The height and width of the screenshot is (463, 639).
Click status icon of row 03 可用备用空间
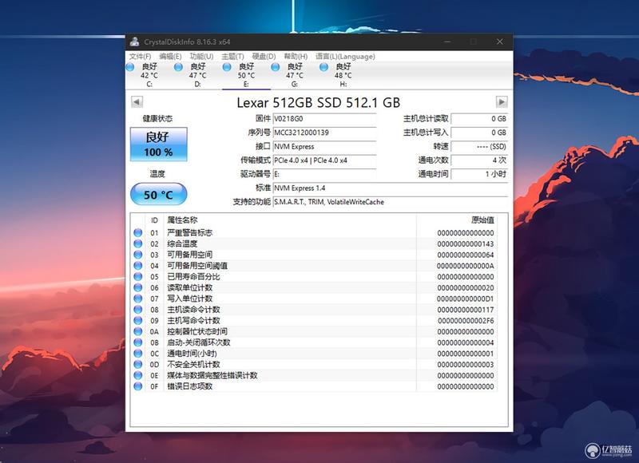[x=137, y=255]
